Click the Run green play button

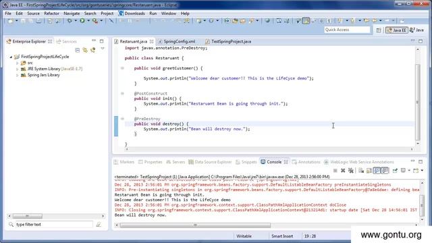(x=82, y=21)
